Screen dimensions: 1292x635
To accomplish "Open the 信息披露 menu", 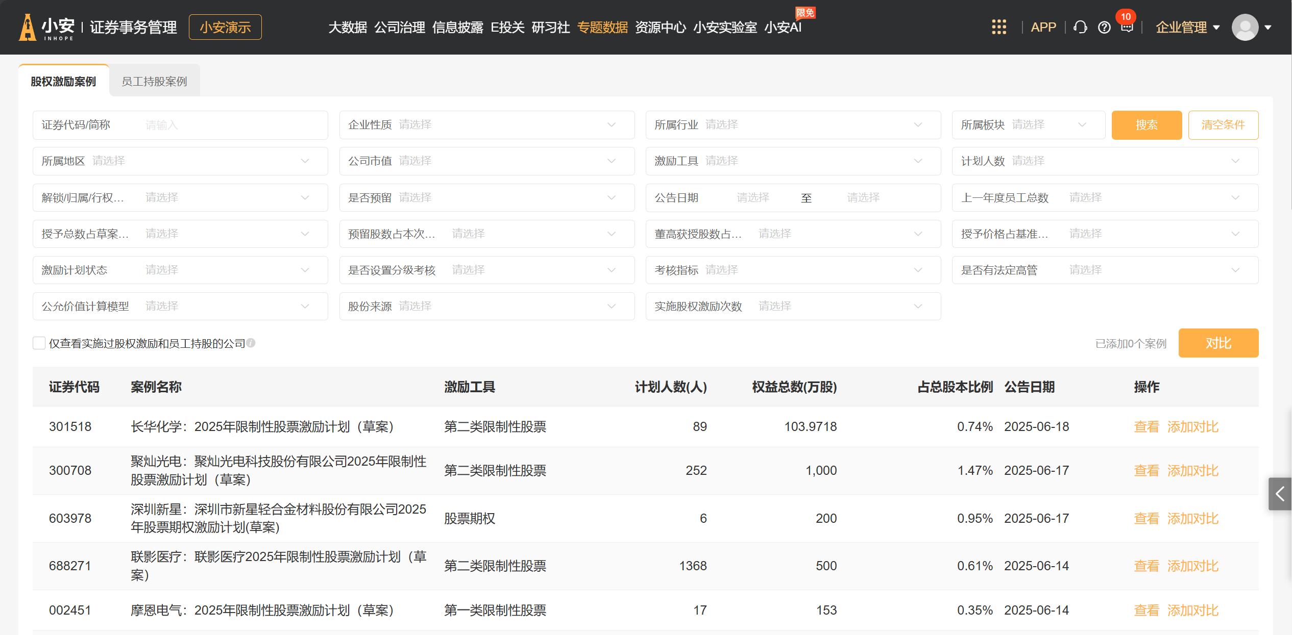I will click(x=458, y=27).
